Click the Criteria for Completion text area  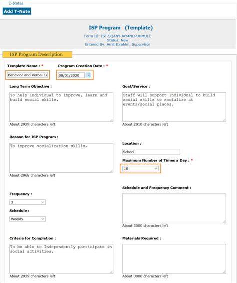[61, 259]
